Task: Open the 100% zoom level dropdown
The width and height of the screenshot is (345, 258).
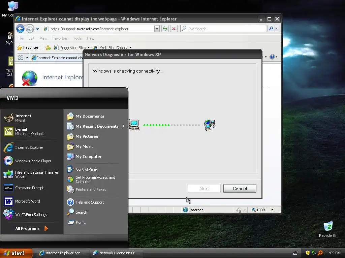Action: [x=272, y=210]
